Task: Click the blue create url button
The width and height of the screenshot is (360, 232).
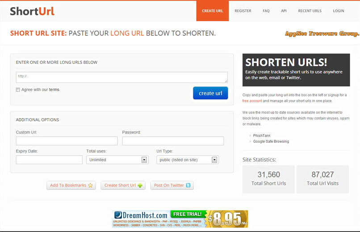Action: click(210, 93)
